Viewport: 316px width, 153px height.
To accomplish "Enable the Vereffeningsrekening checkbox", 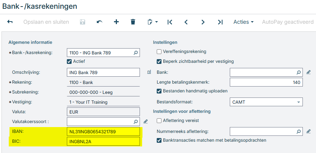I will [159, 52].
